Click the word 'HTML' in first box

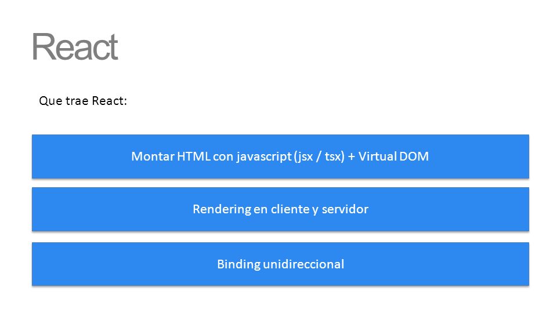(194, 156)
